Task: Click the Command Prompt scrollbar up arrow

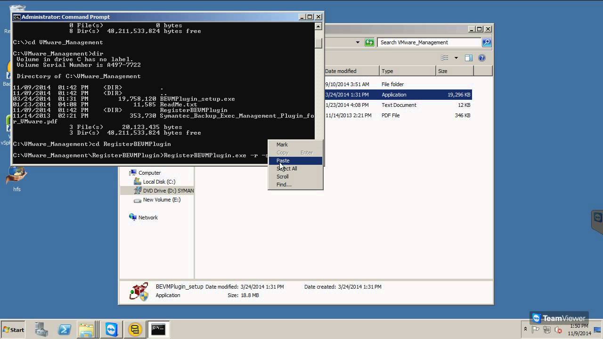Action: coord(318,26)
